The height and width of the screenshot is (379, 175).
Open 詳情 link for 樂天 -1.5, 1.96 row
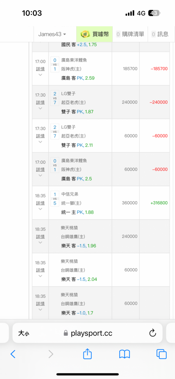[40, 236]
